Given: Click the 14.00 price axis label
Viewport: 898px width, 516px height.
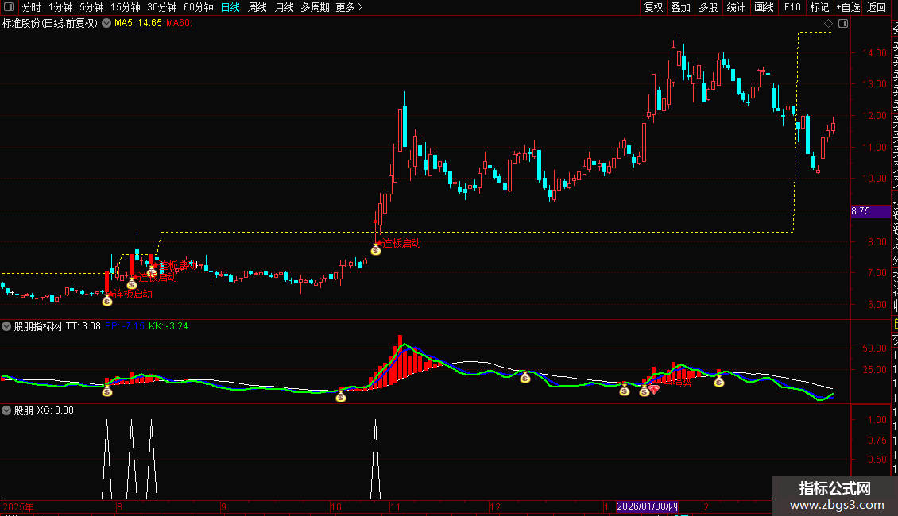Looking at the screenshot, I should coord(874,52).
